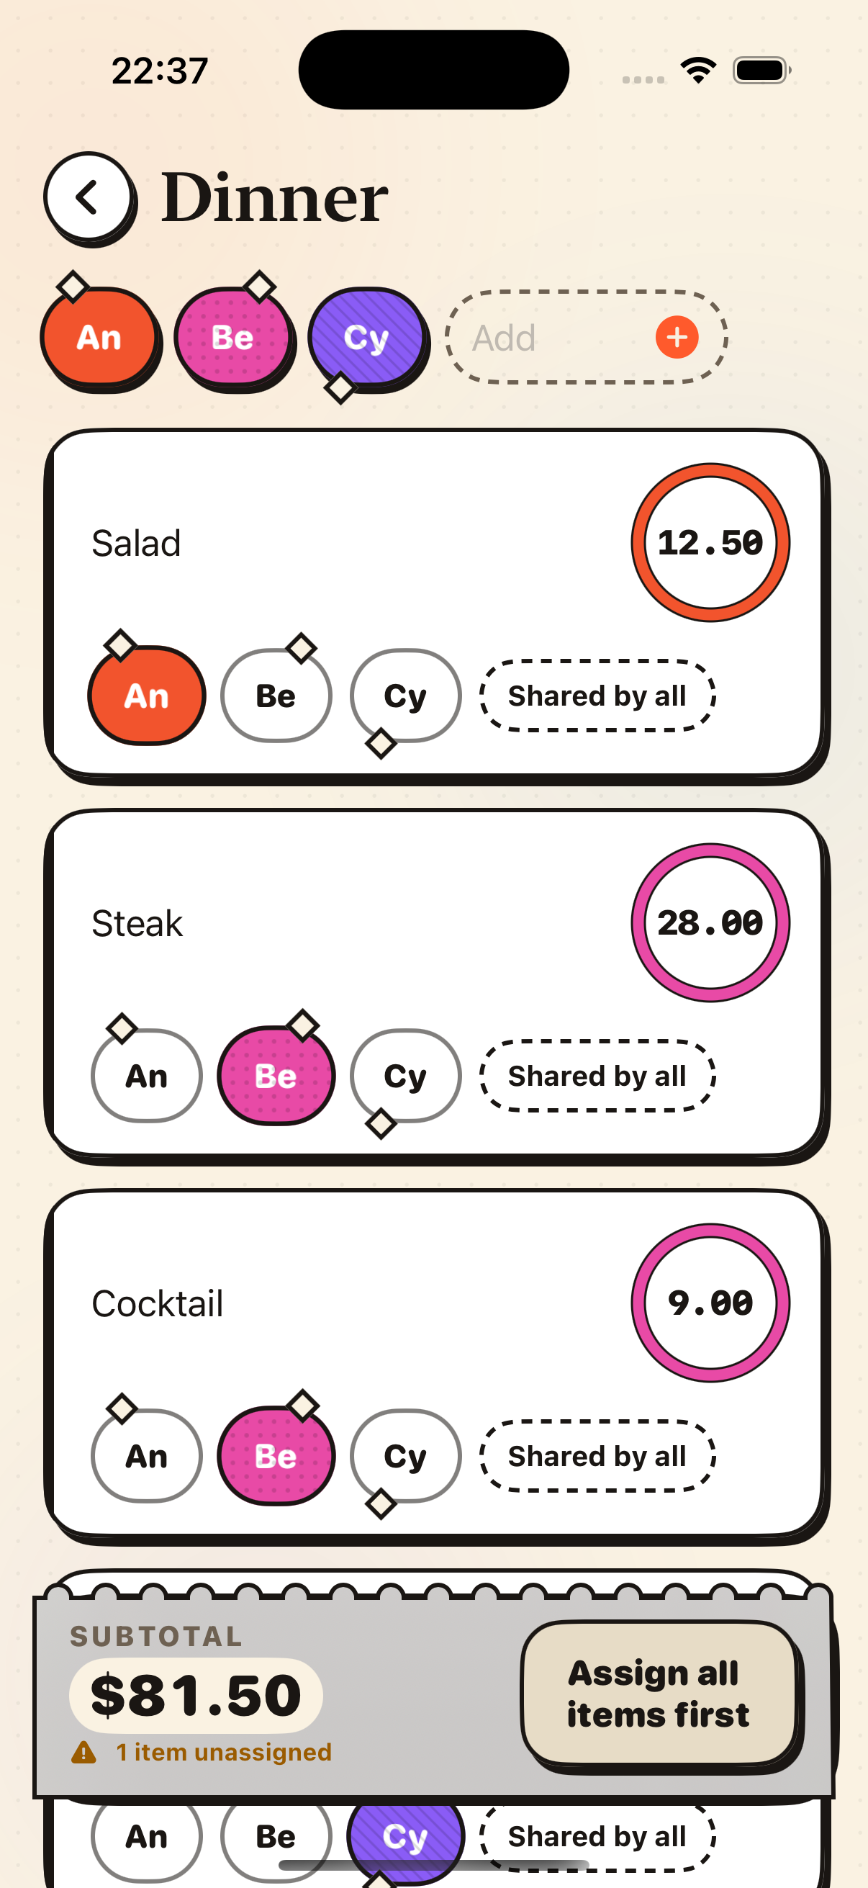The image size is (868, 1888).
Task: Check the battery status icon
Action: [x=761, y=71]
